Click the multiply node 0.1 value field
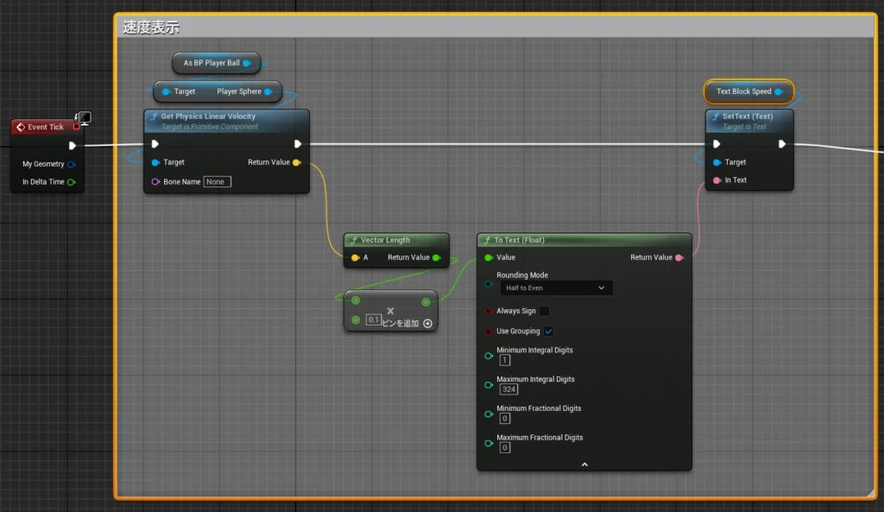 coord(374,319)
